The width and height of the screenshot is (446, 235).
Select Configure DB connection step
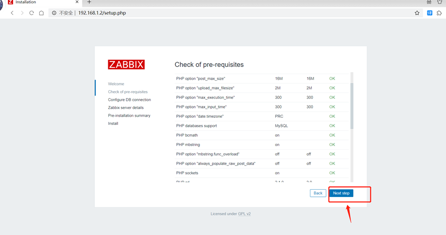(x=129, y=100)
